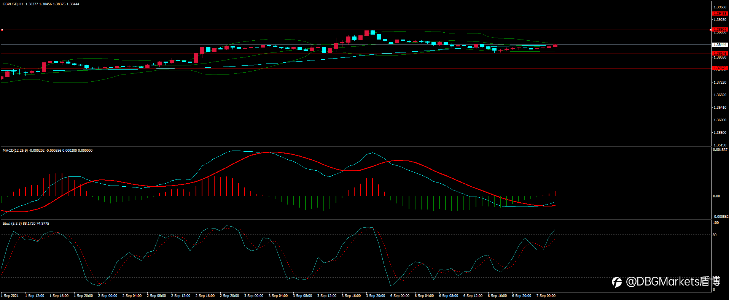Click the 2 Sep 16:00 time label
The height and width of the screenshot is (300, 729).
click(205, 296)
